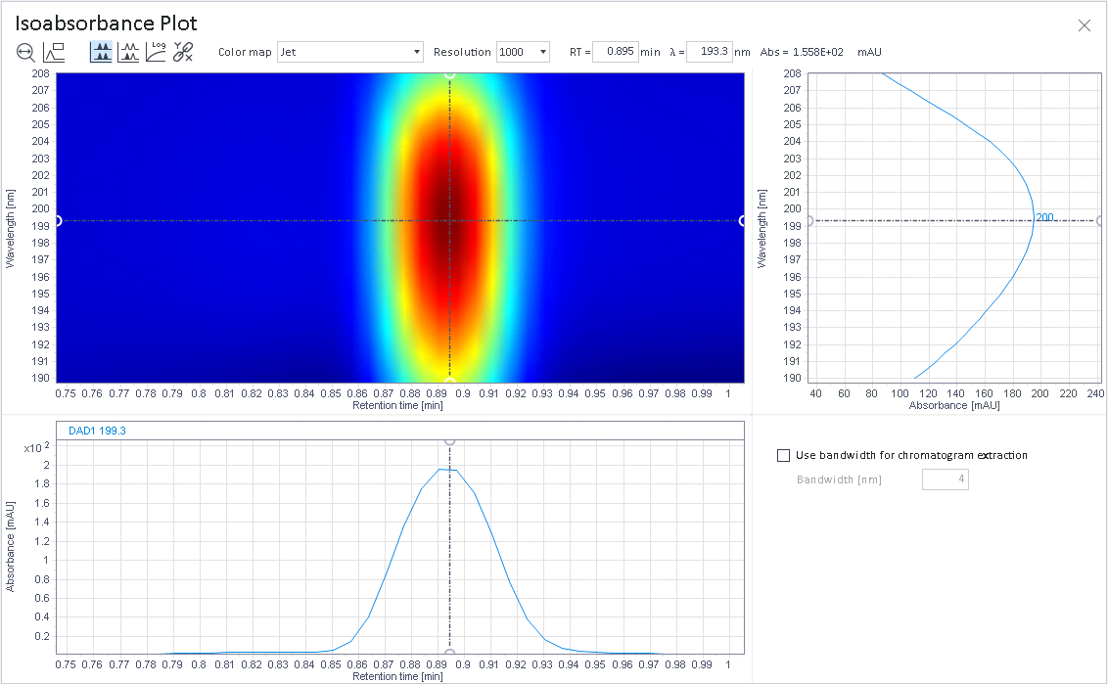Click the chart legend display icon
Image resolution: width=1108 pixels, height=684 pixels.
[x=54, y=52]
